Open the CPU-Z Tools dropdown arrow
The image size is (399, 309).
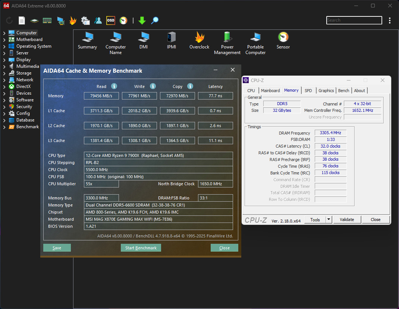point(329,220)
